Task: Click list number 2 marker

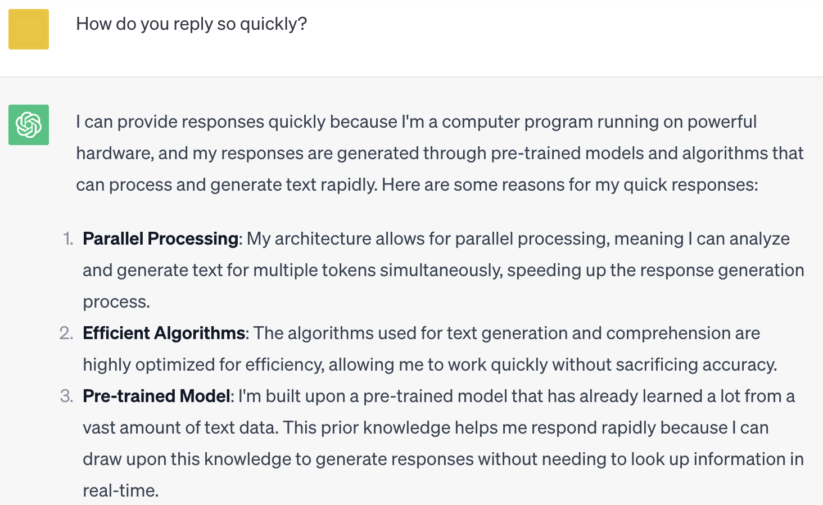Action: pyautogui.click(x=66, y=333)
